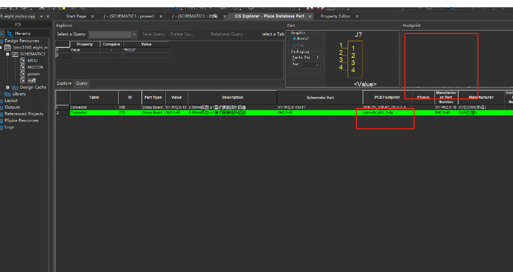Select Design Resources in the tree
Viewport: 513px width, 272px height.
22,41
